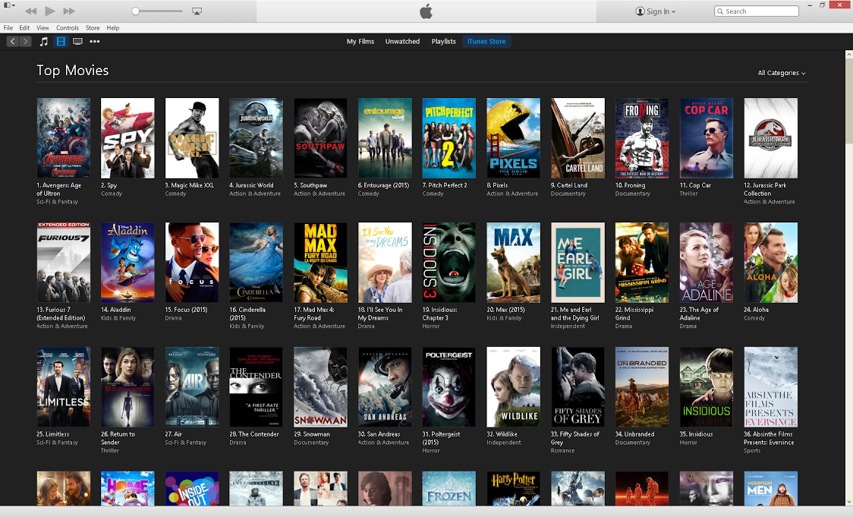Switch to the My Films tab

[x=360, y=41]
